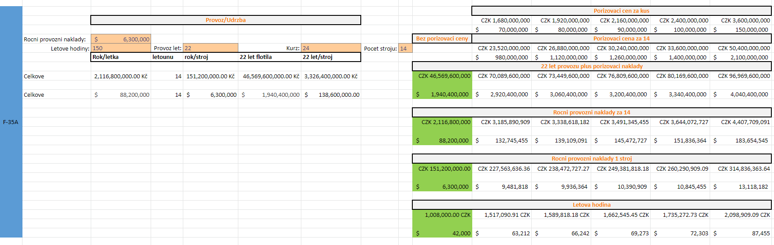The width and height of the screenshot is (774, 245).
Task: Click the blue F-35A label cell
Action: coord(11,122)
